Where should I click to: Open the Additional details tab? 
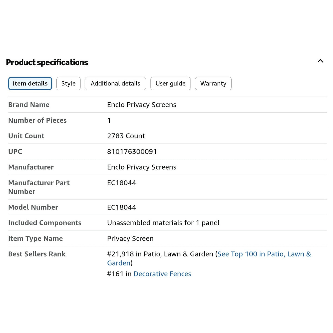pyautogui.click(x=115, y=84)
